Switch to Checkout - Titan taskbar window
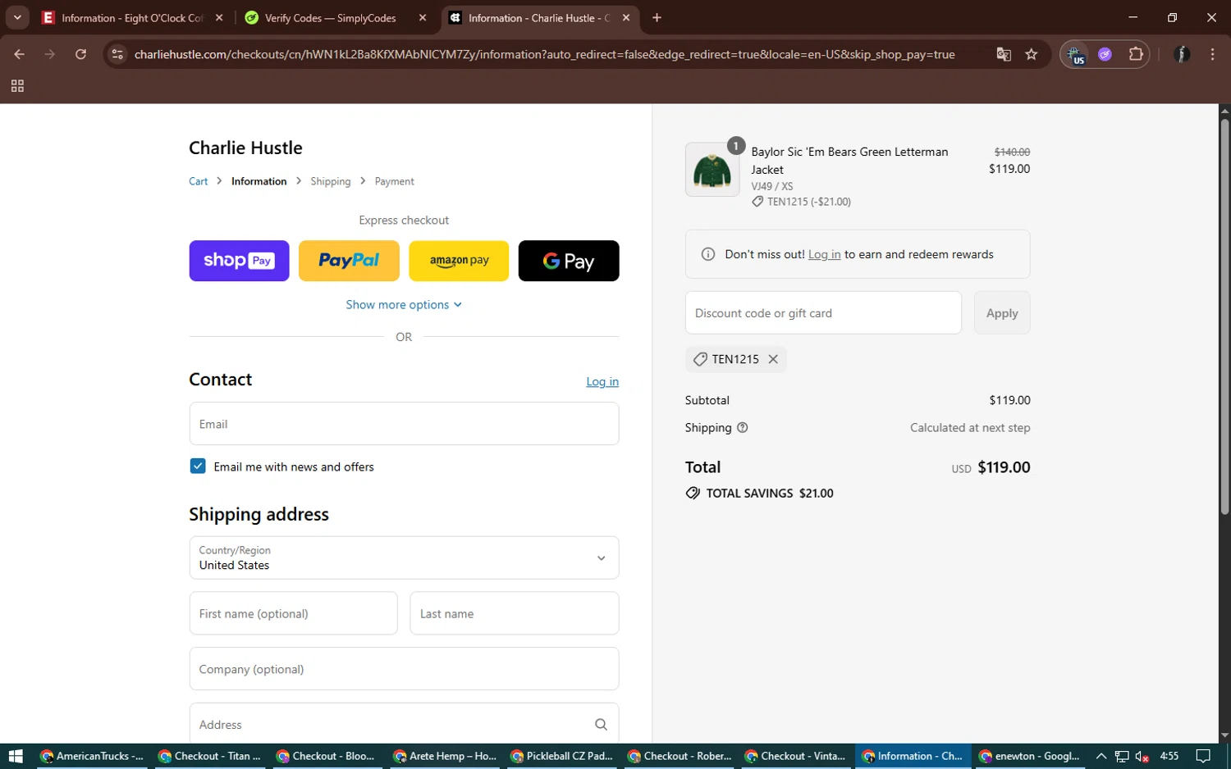Image resolution: width=1231 pixels, height=769 pixels. pyautogui.click(x=209, y=756)
